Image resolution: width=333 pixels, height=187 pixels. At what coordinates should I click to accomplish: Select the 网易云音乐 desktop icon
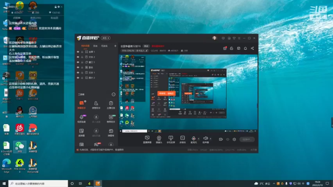click(x=20, y=130)
